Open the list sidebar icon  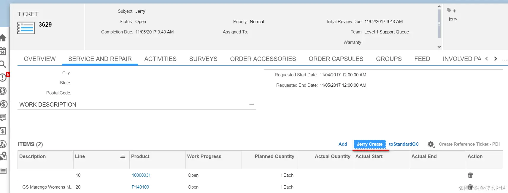pyautogui.click(x=3, y=171)
